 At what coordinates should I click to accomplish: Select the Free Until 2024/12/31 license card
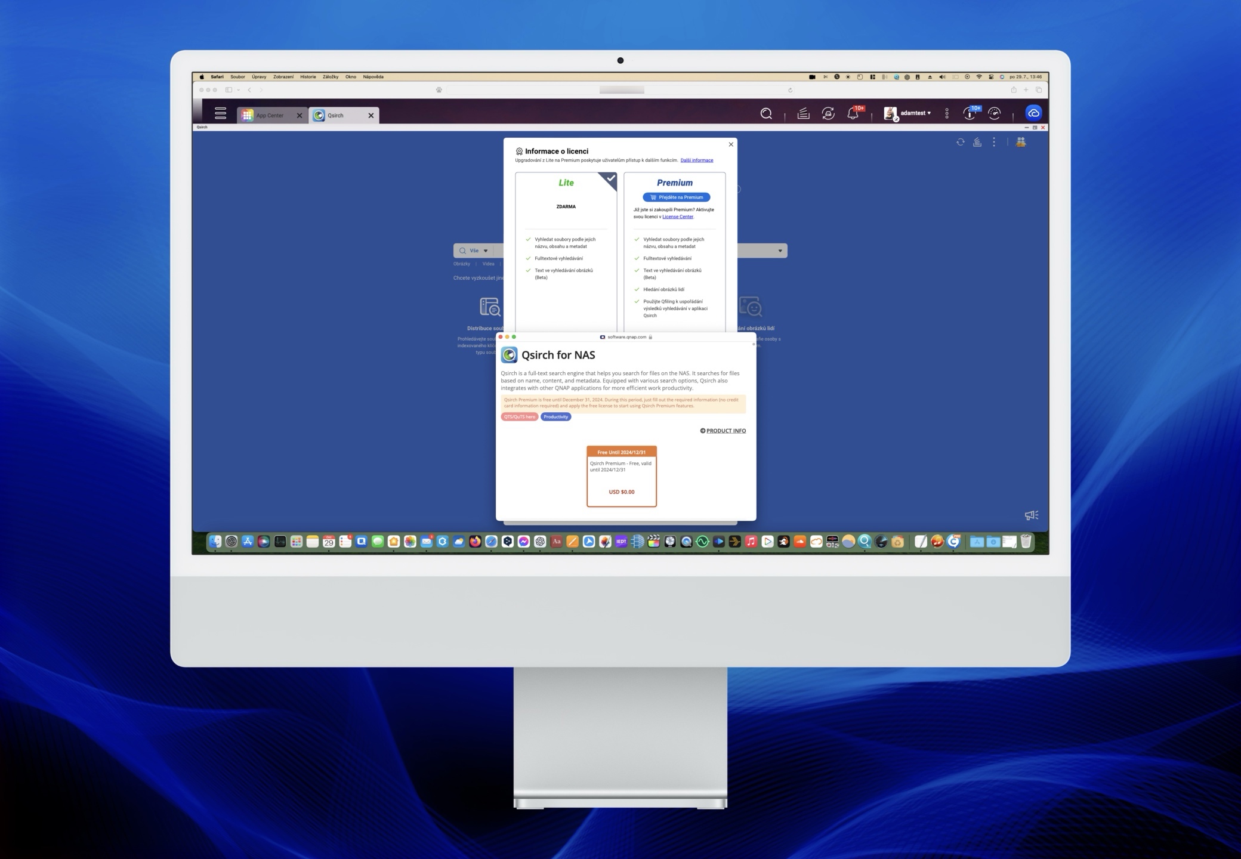(x=621, y=477)
